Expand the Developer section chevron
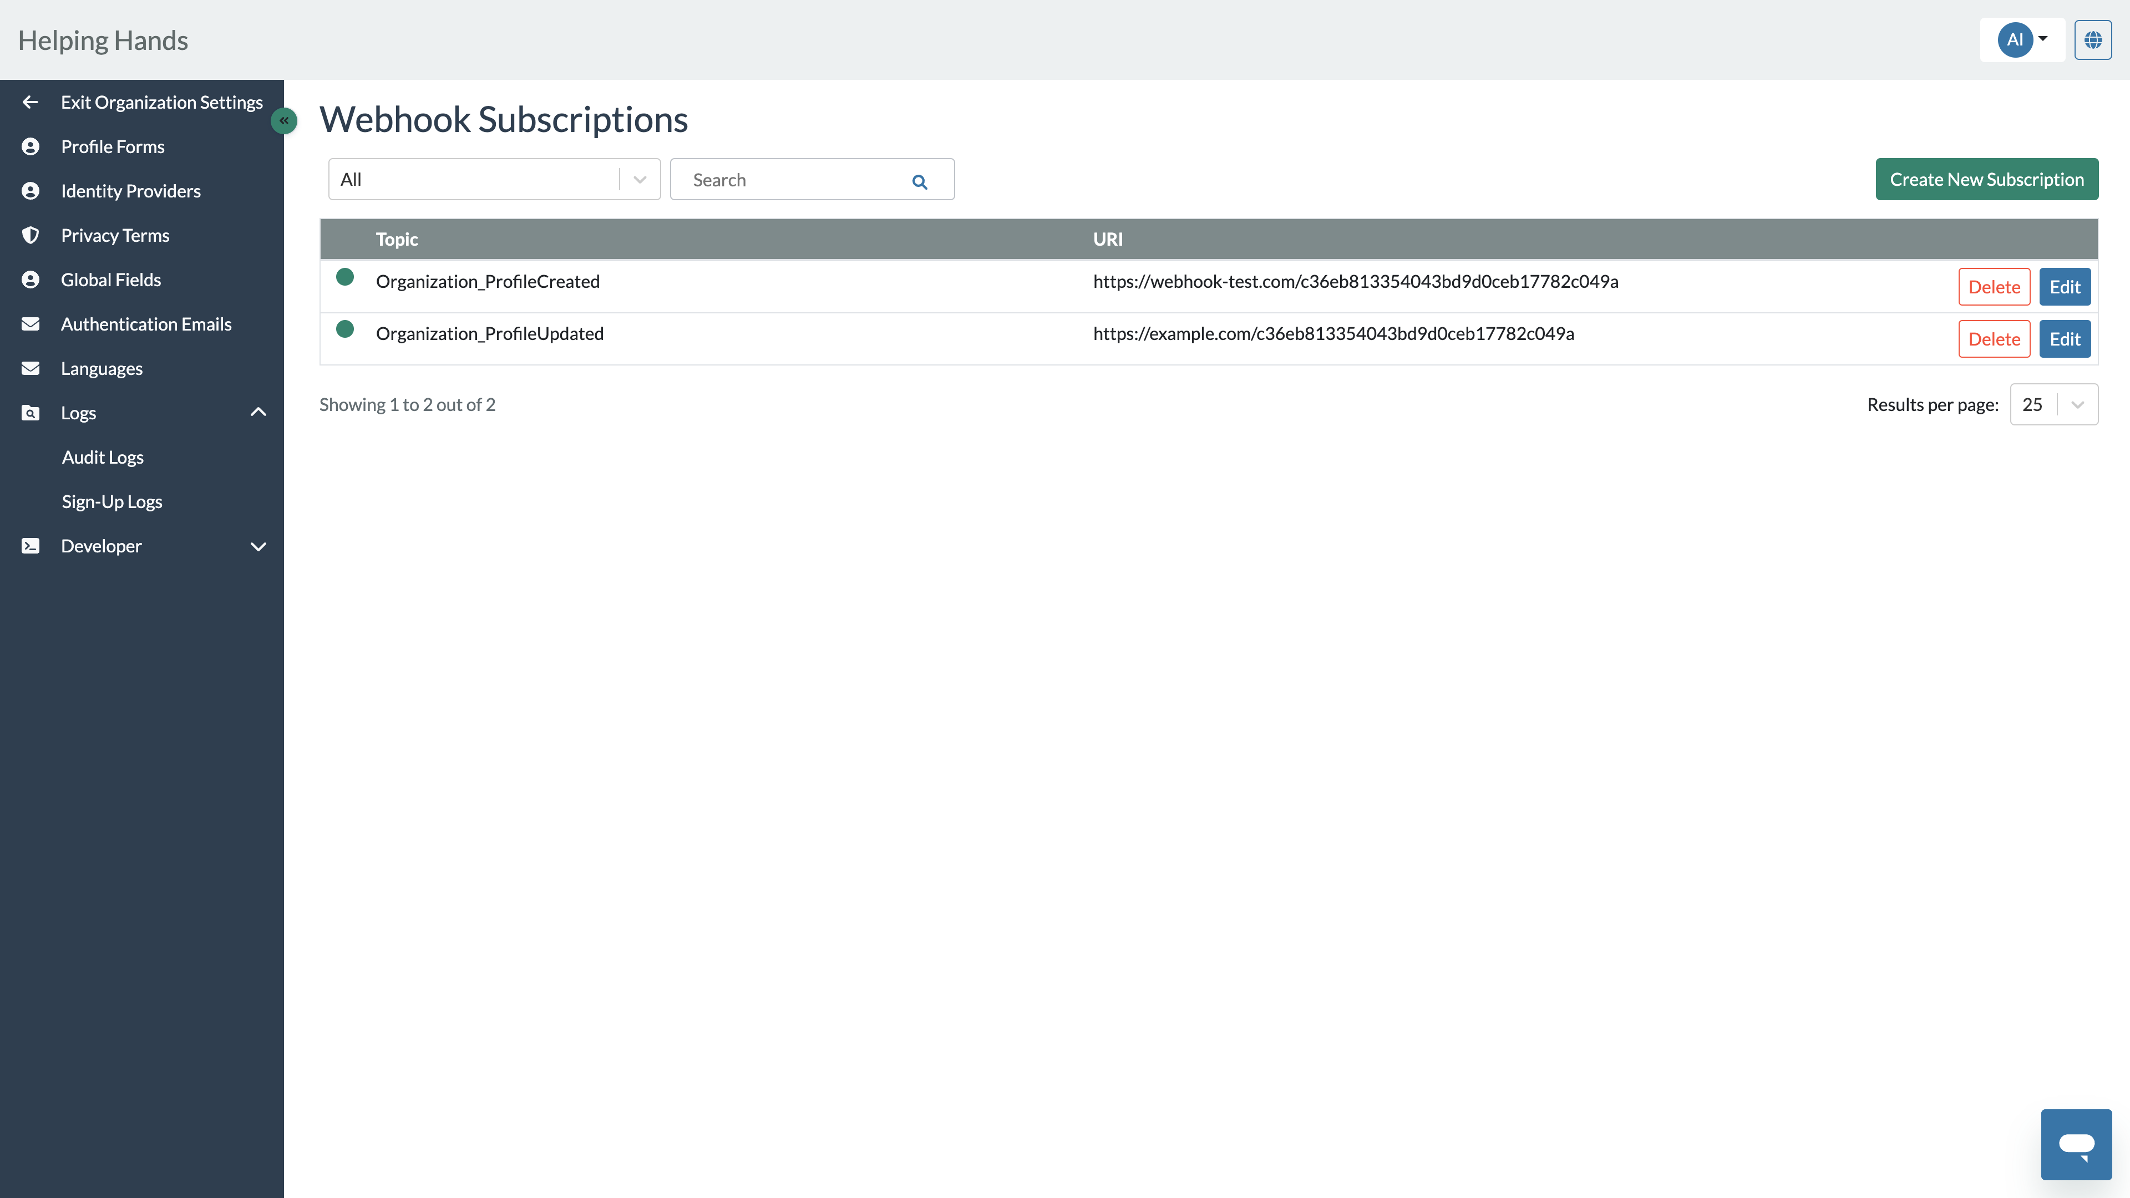 click(258, 546)
